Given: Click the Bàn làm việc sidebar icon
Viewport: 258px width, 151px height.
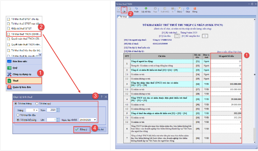Looking at the screenshot, I should (x=9, y=61).
